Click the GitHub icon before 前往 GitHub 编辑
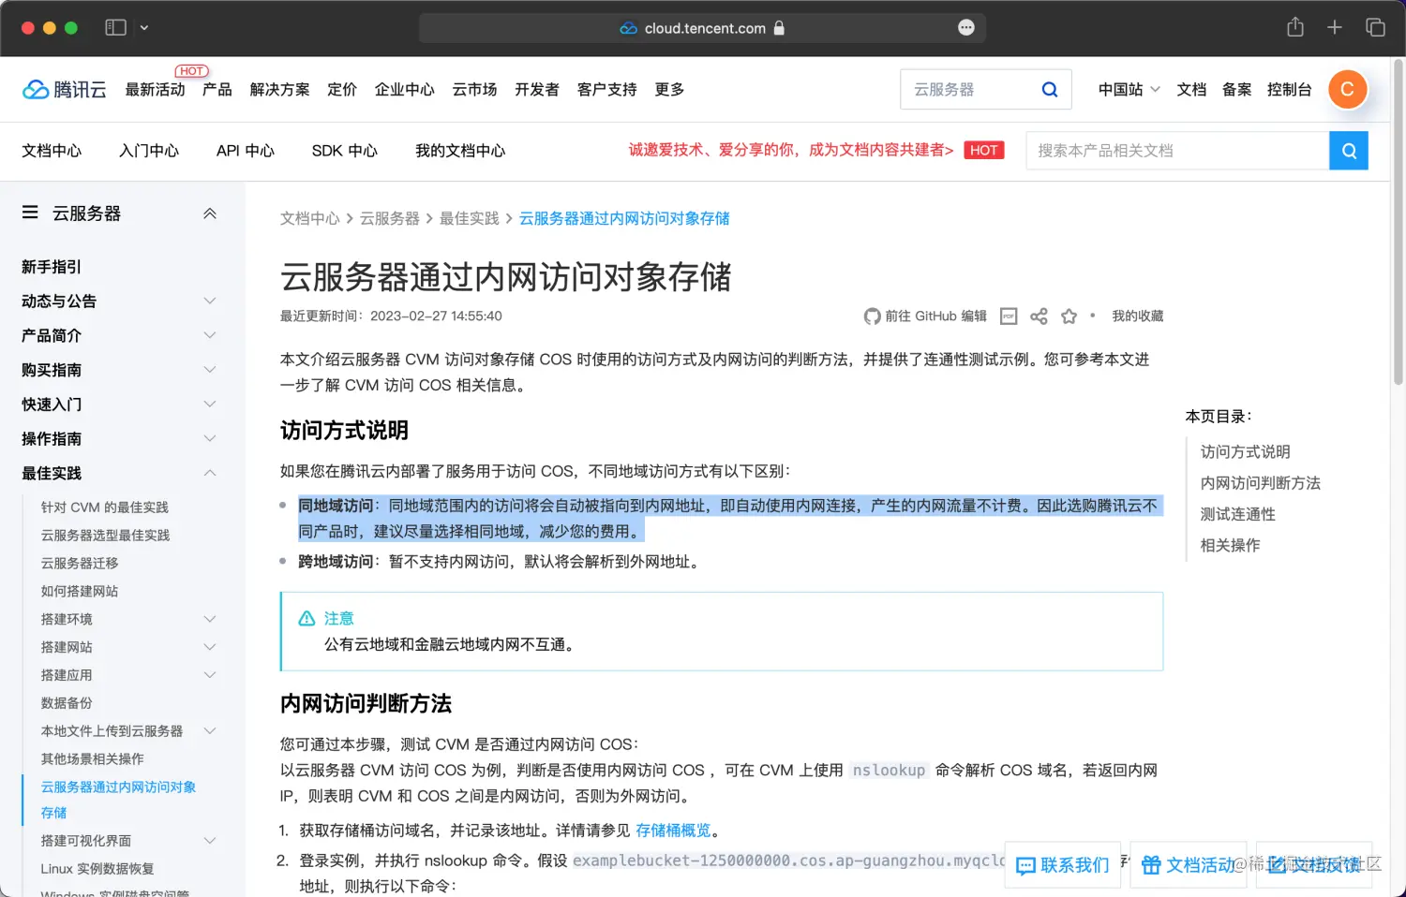The width and height of the screenshot is (1406, 897). (872, 316)
